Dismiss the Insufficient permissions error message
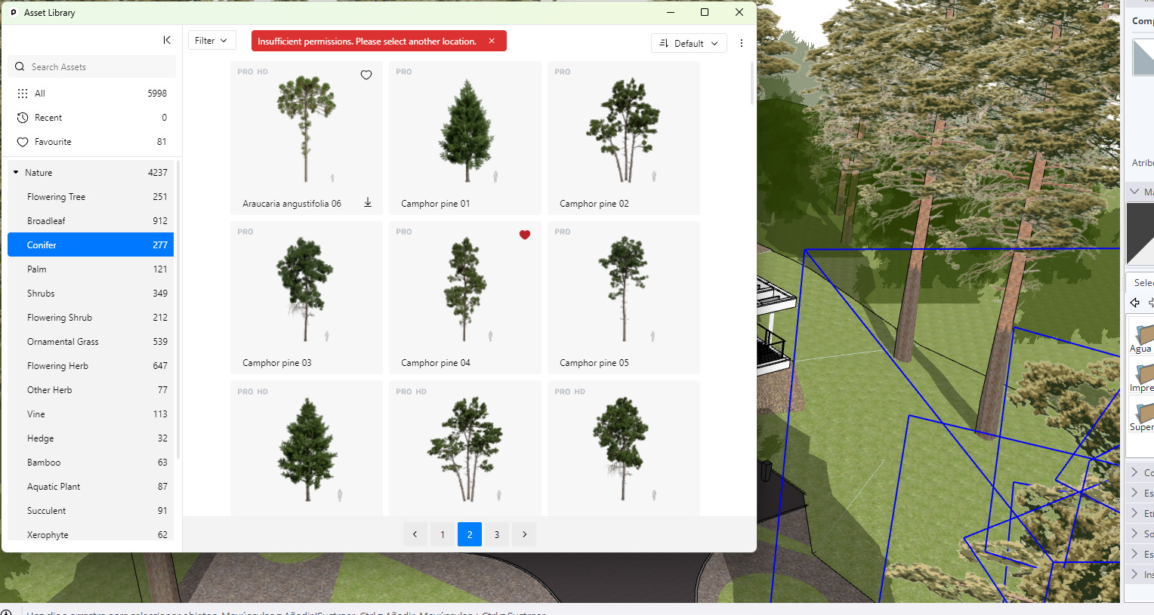Viewport: 1154px width, 615px height. (492, 41)
